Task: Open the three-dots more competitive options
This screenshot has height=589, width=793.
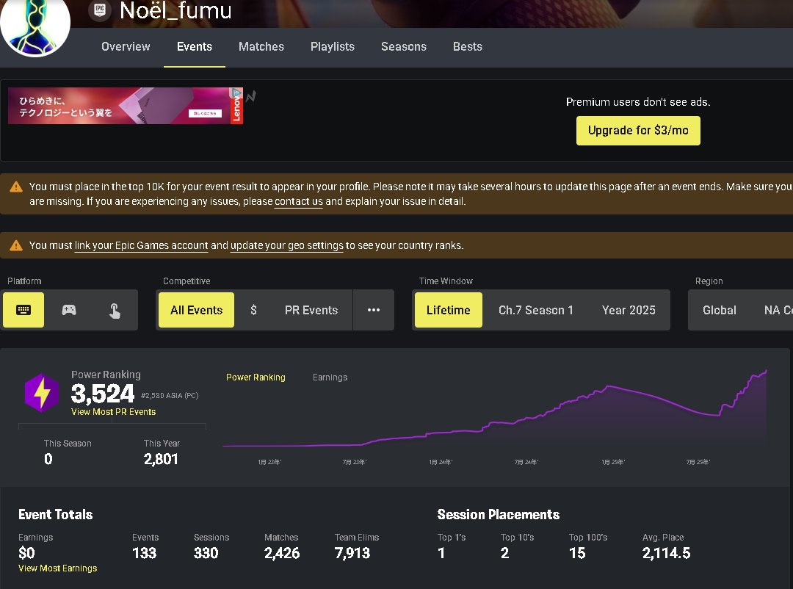Action: point(374,310)
